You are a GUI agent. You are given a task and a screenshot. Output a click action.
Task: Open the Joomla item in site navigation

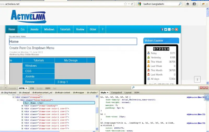34,29
